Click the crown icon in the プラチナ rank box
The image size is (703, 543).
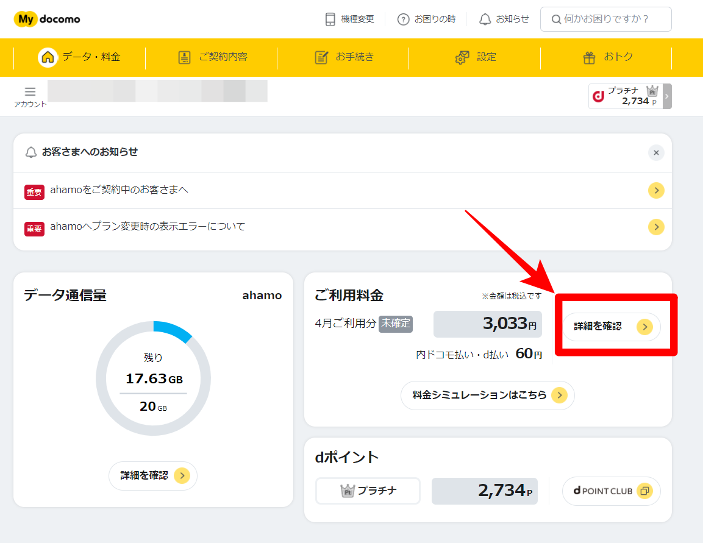coord(348,491)
